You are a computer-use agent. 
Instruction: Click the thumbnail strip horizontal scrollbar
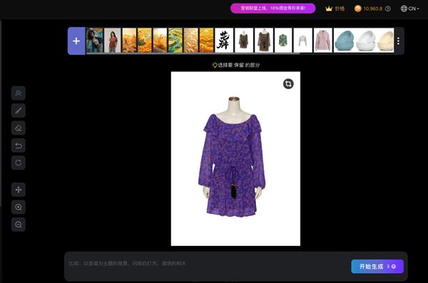[x=193, y=53]
